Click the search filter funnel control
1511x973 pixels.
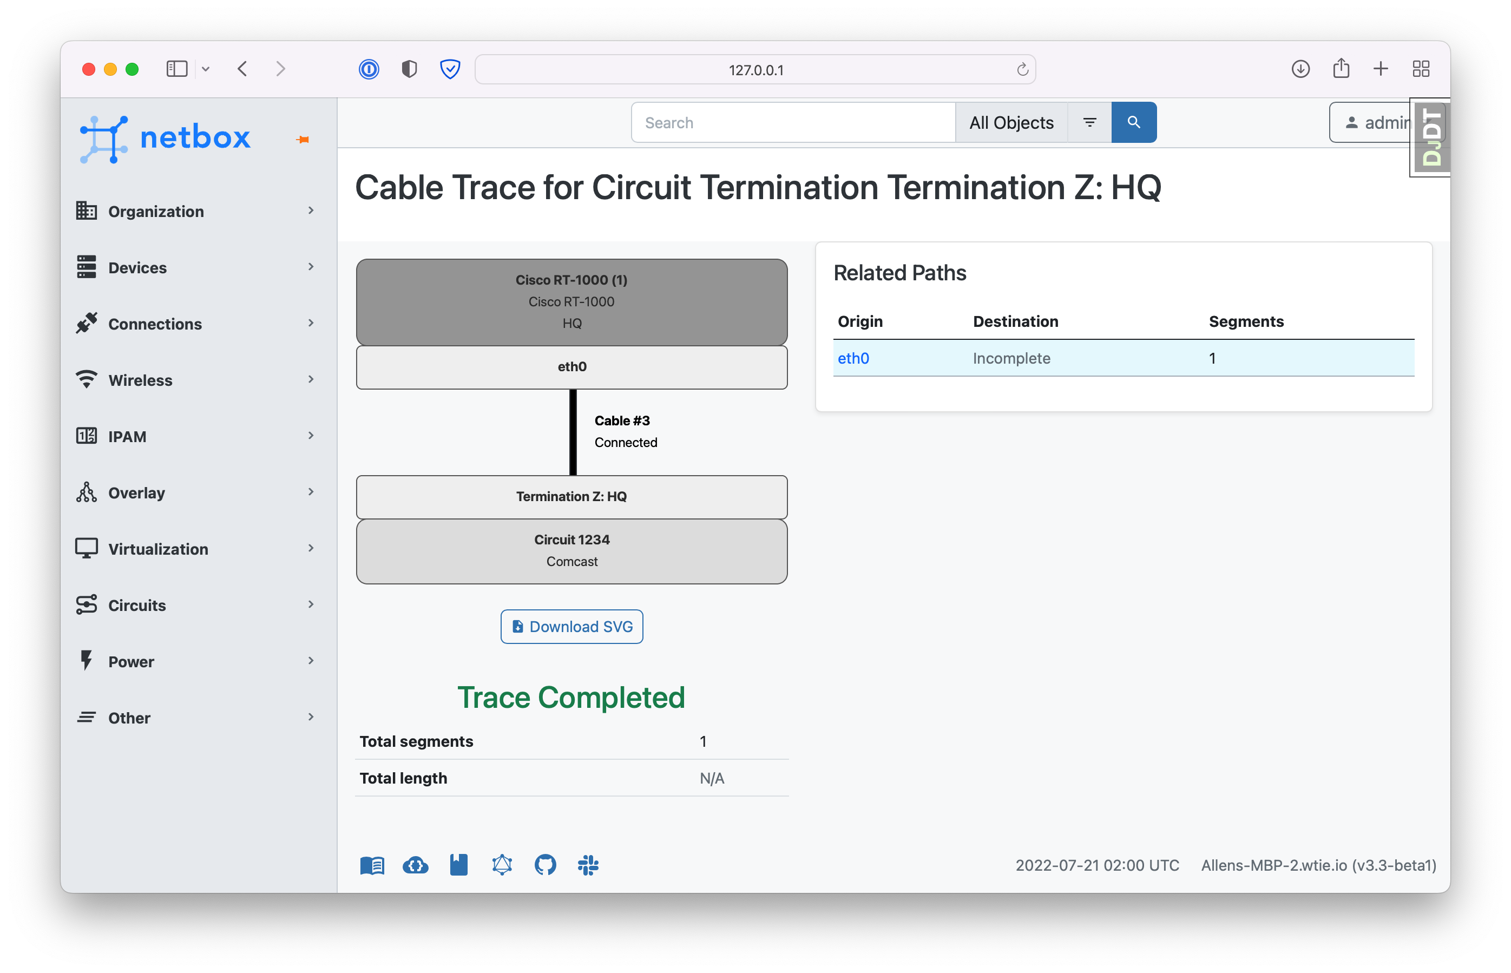pyautogui.click(x=1089, y=122)
